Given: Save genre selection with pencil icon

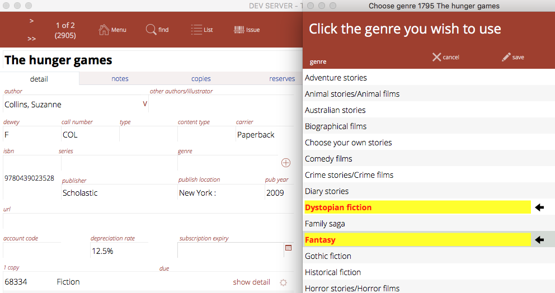Looking at the screenshot, I should (x=506, y=57).
